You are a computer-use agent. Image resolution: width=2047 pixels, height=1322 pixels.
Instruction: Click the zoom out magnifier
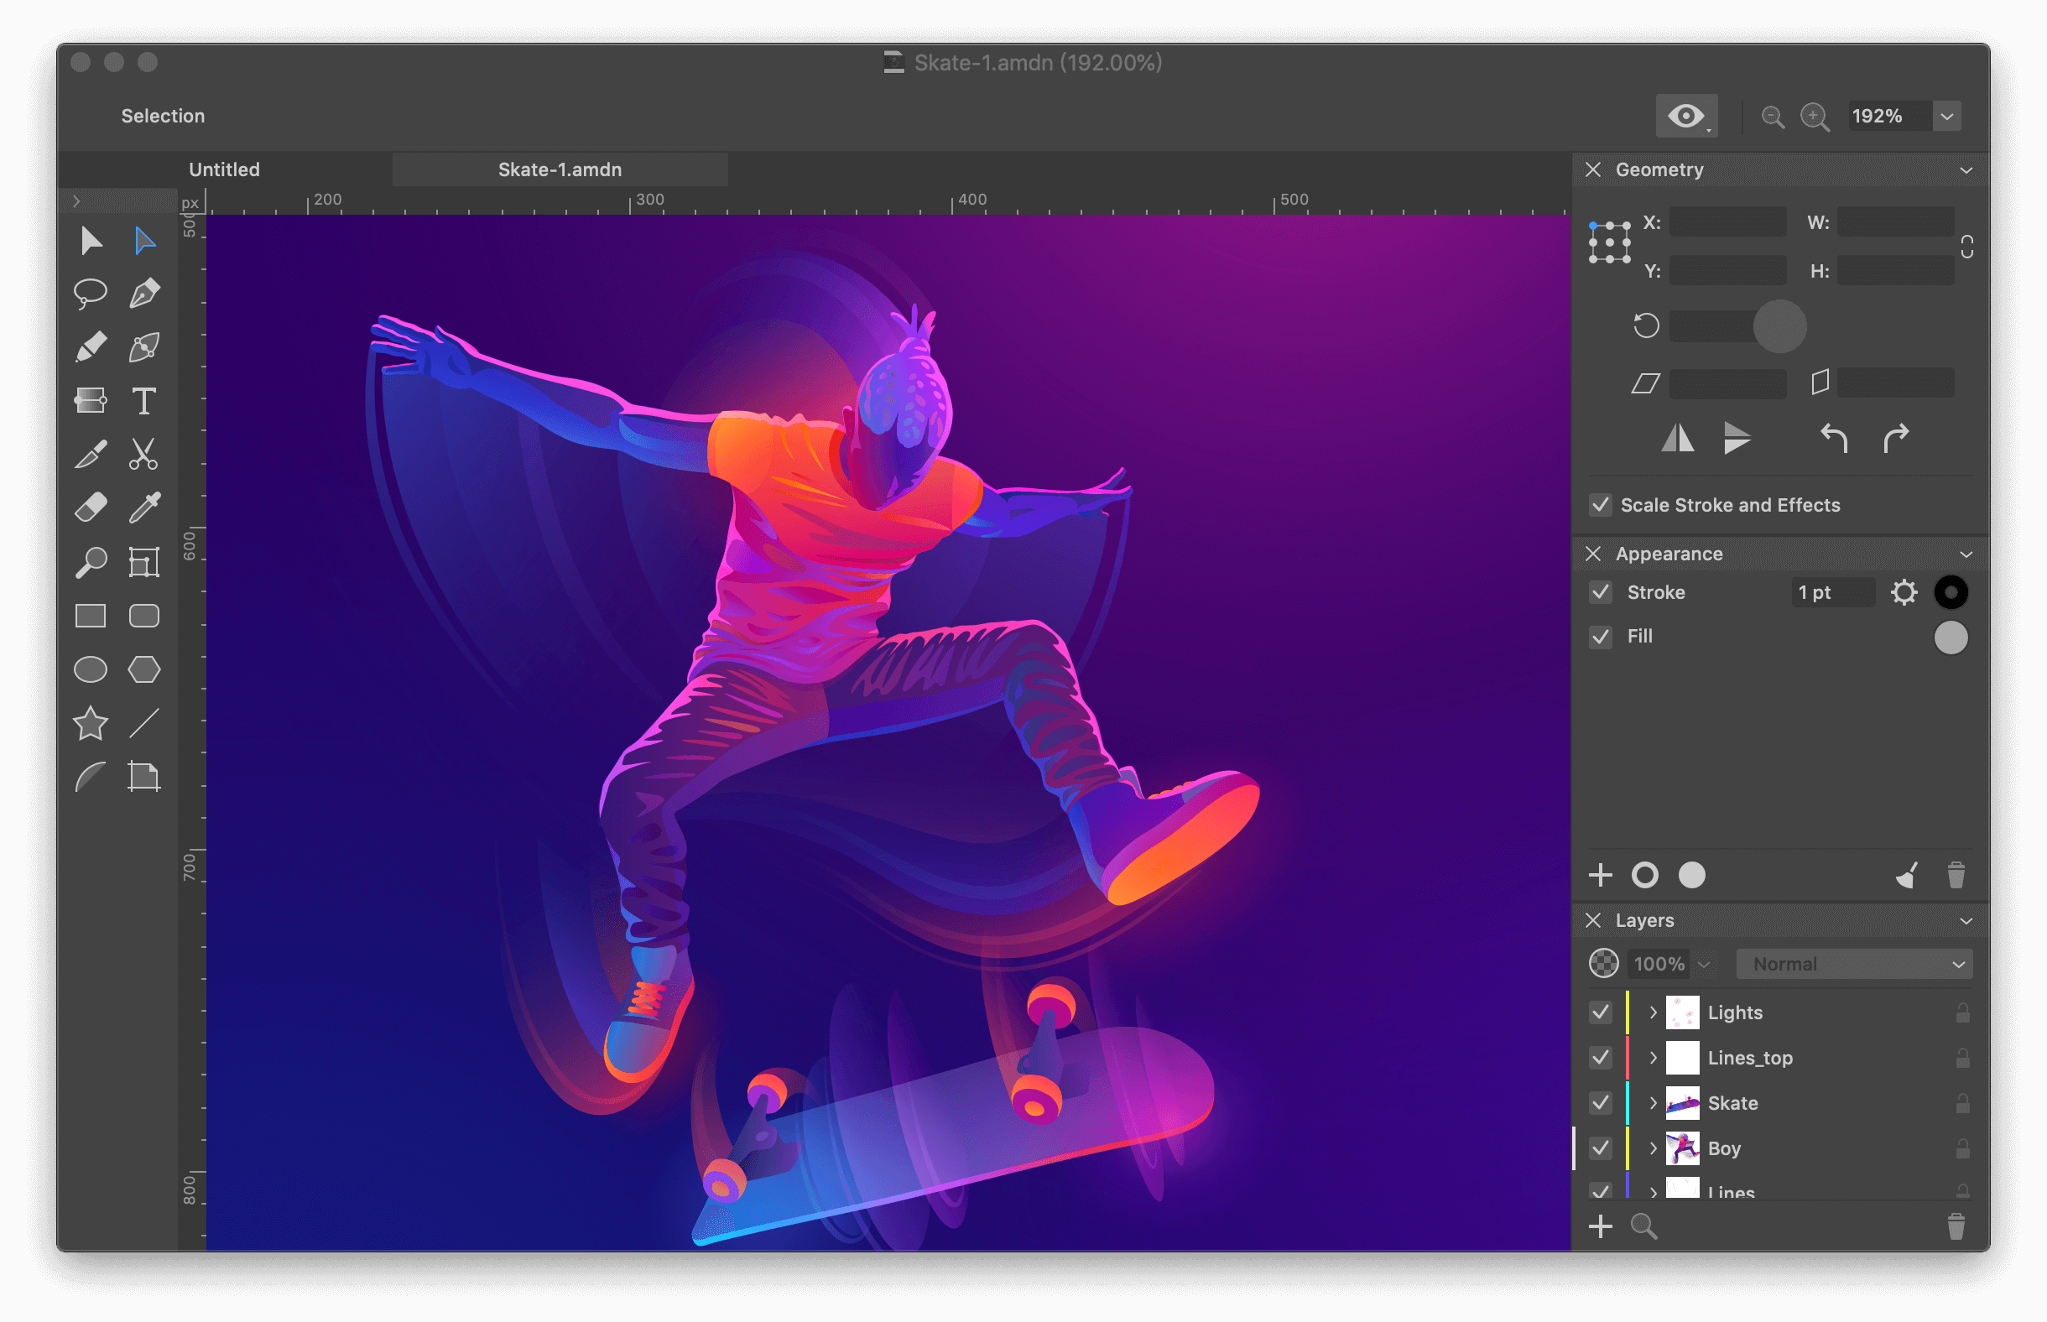[1773, 116]
